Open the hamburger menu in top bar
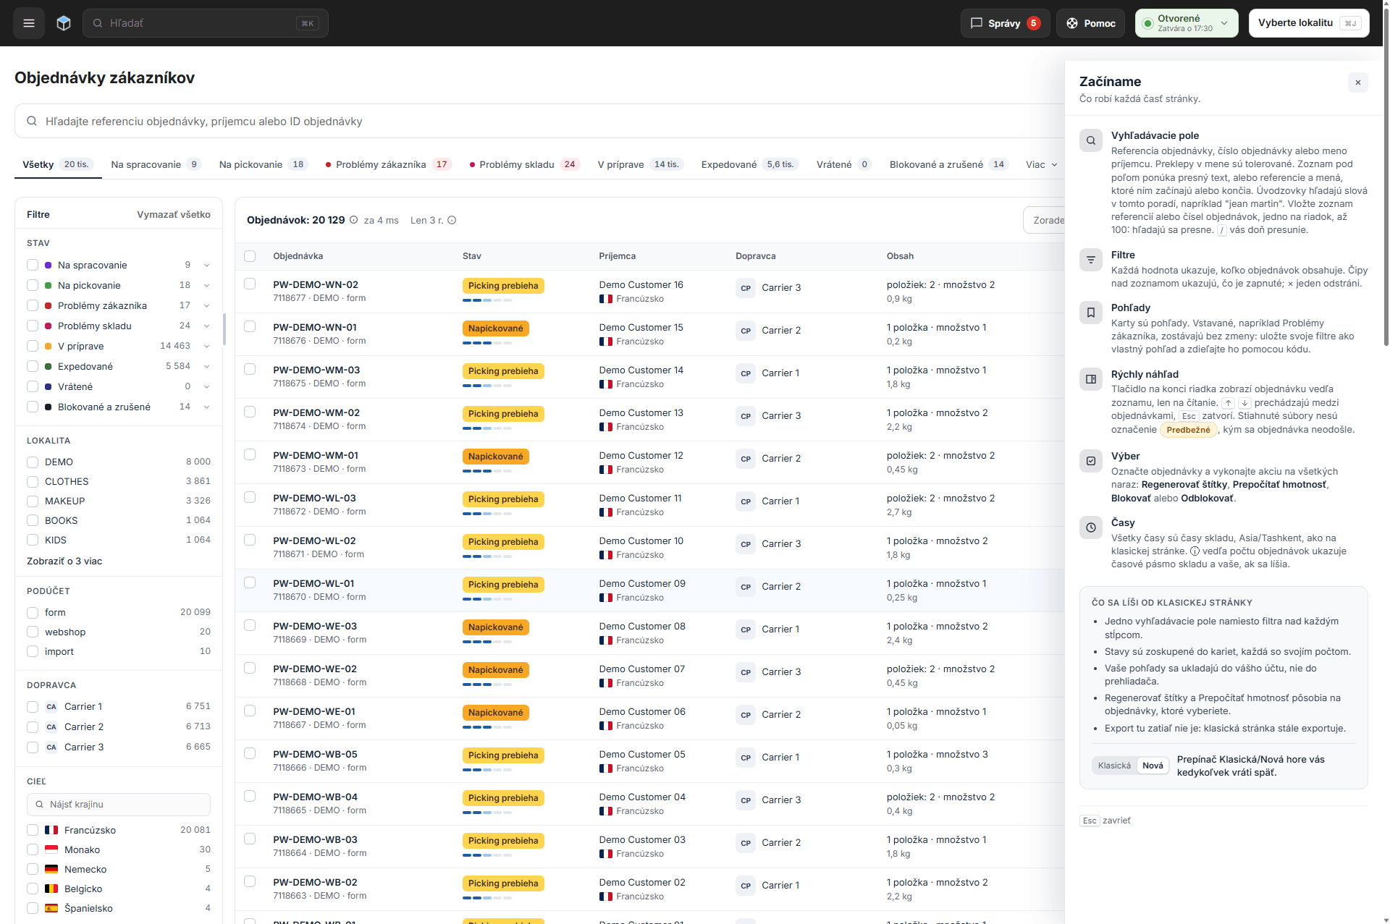1390x924 pixels. tap(29, 23)
